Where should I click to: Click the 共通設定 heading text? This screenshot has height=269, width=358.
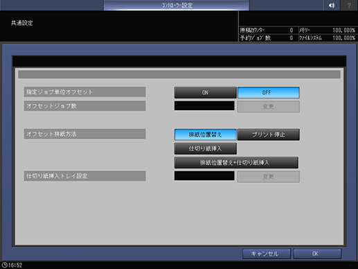[x=22, y=23]
